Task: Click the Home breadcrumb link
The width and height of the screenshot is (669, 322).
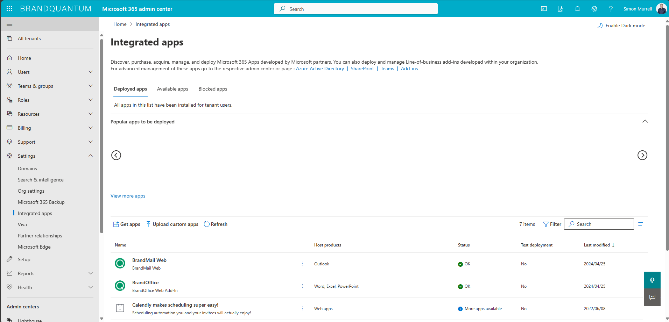Action: point(120,24)
